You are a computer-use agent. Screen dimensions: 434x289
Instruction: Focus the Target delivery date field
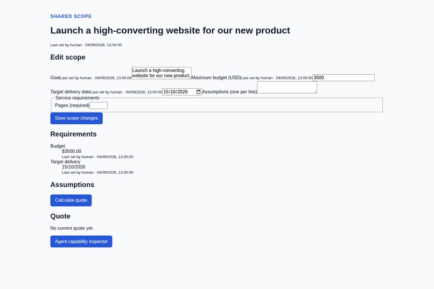[182, 92]
